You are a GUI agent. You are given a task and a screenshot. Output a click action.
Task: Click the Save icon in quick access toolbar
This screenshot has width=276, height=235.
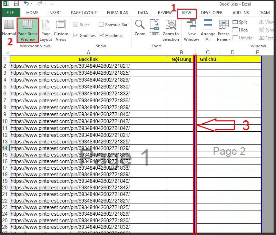pos(16,3)
